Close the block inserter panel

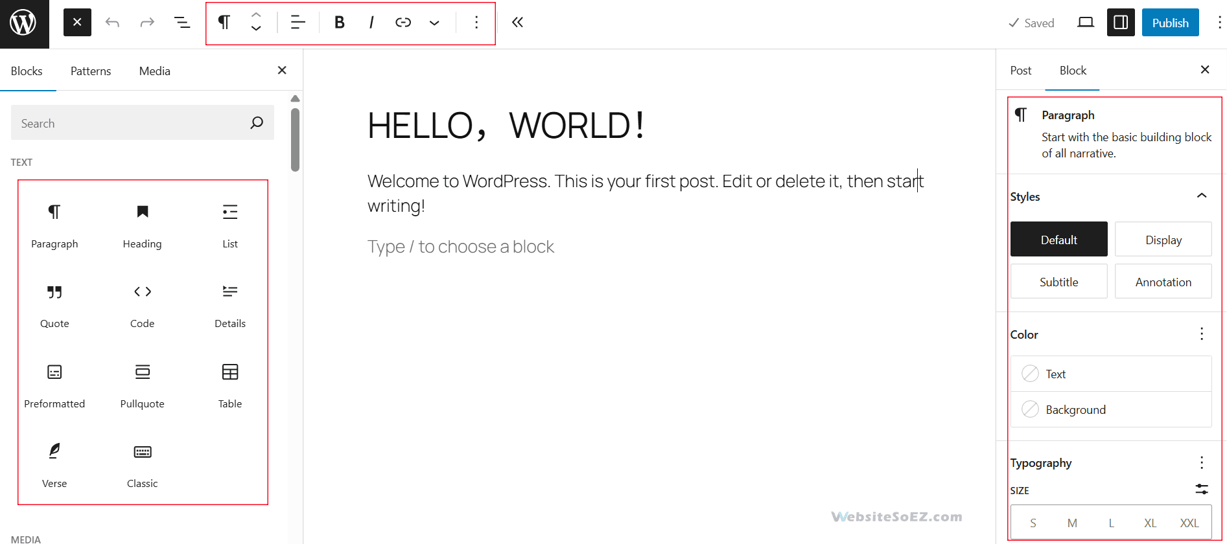(282, 70)
